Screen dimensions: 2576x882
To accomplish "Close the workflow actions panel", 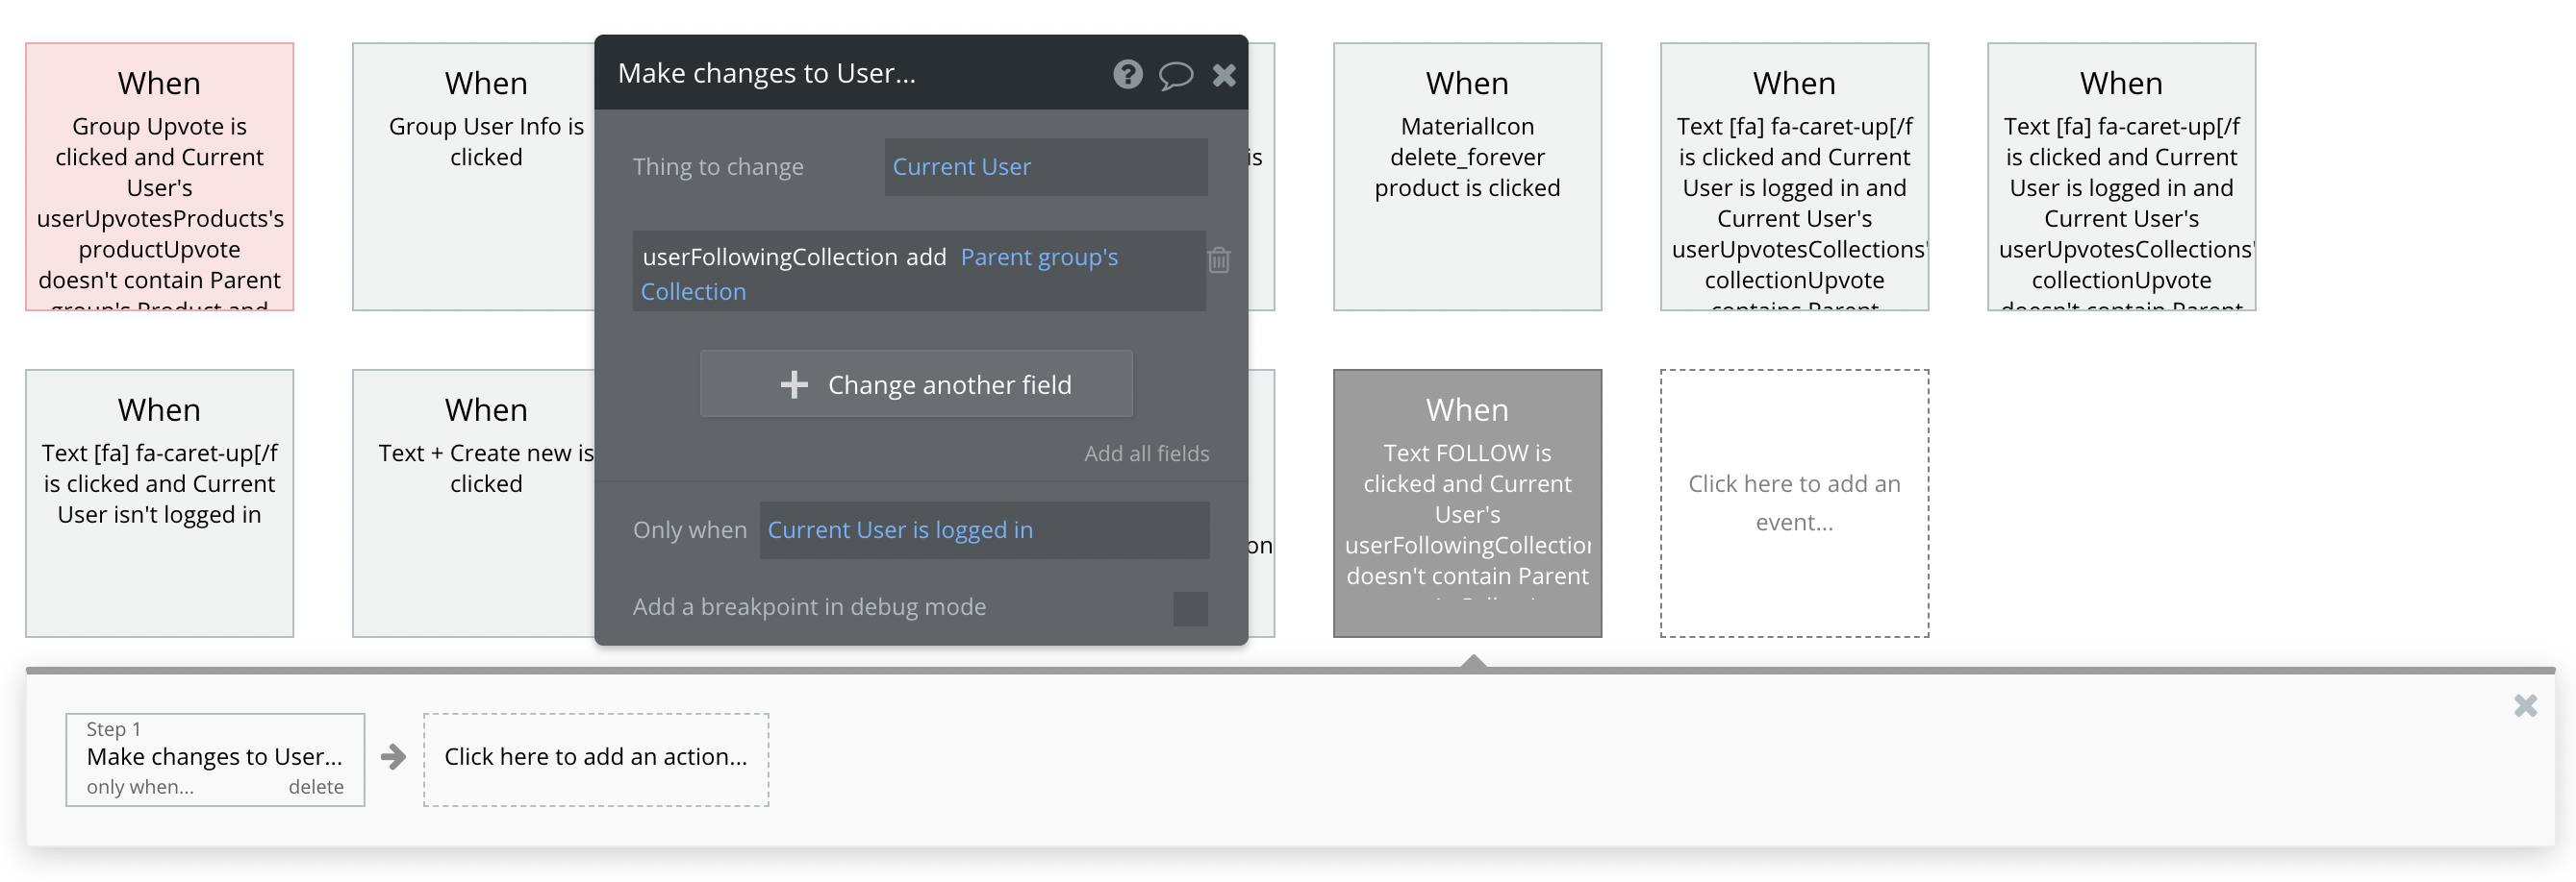I will (x=2525, y=705).
